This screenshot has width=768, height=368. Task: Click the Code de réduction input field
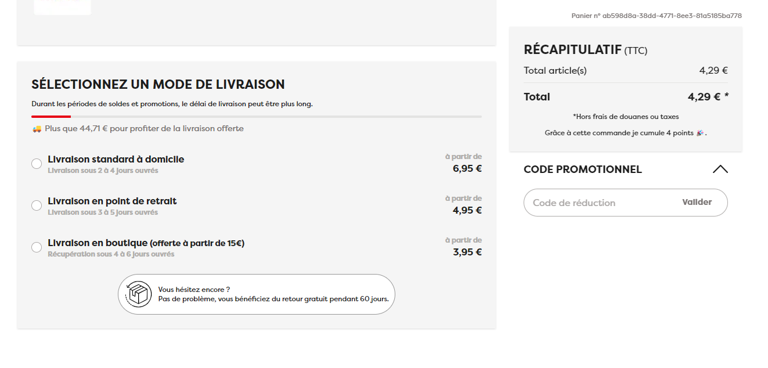coord(601,203)
